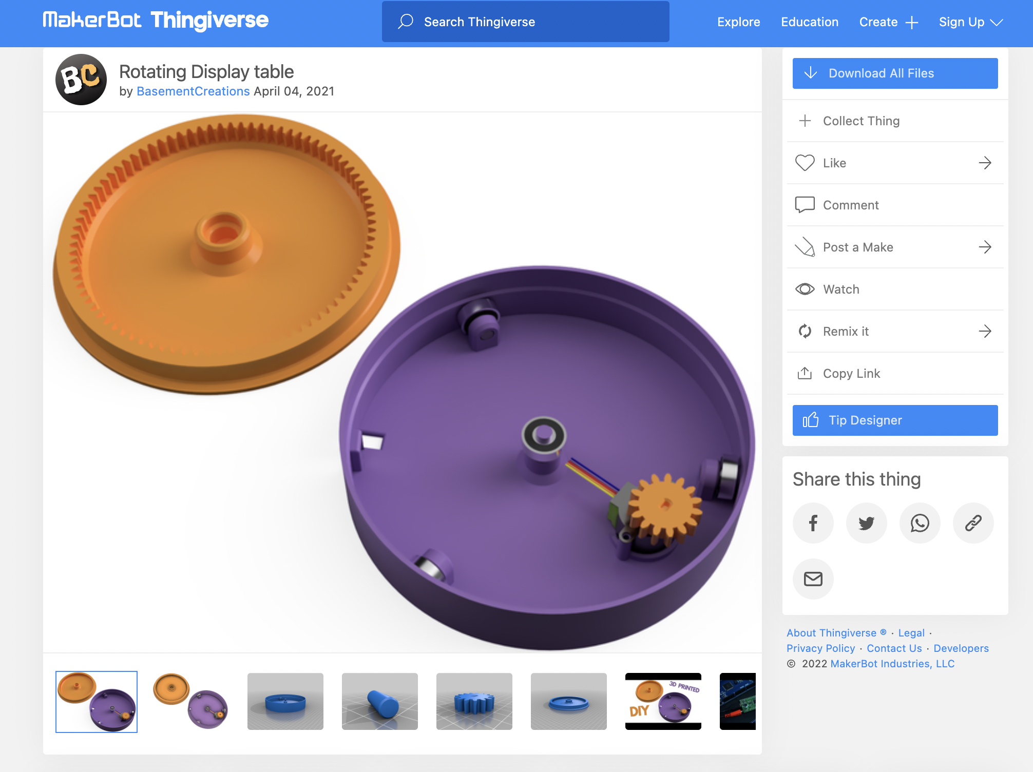Toggle Watch with the eye icon

(805, 289)
